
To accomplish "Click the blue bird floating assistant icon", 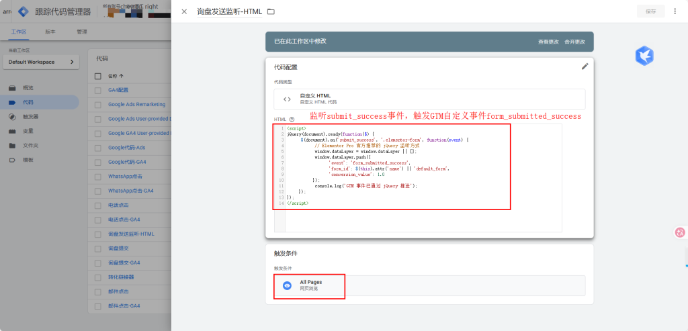I will (644, 56).
